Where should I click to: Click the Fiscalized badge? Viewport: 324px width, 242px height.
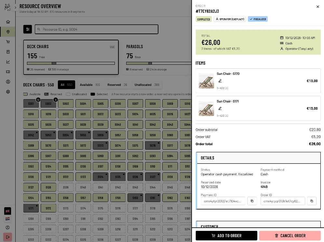258,19
